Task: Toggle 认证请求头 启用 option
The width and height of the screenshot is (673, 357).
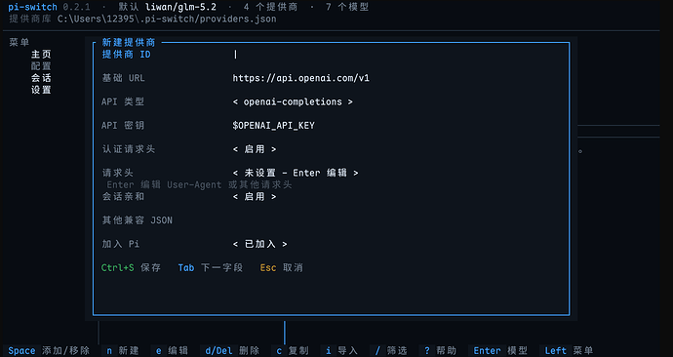Action: click(255, 149)
